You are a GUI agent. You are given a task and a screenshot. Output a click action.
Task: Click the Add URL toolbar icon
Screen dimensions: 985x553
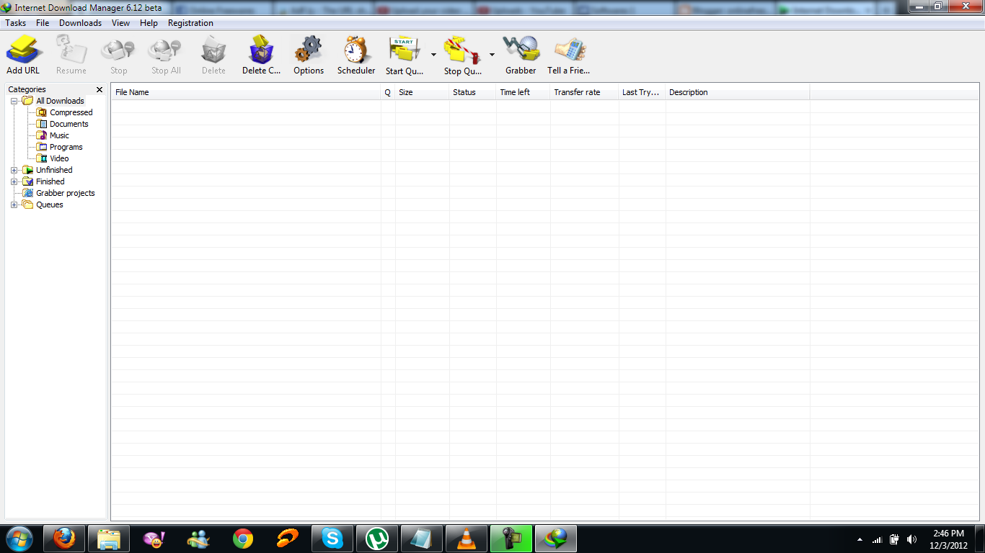(23, 52)
